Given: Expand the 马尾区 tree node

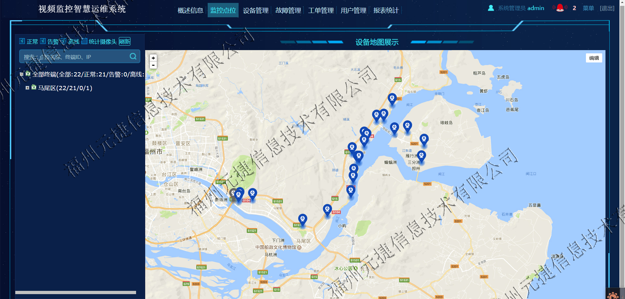Looking at the screenshot, I should (27, 88).
